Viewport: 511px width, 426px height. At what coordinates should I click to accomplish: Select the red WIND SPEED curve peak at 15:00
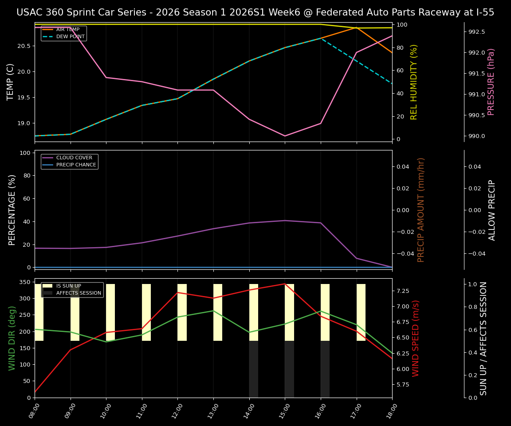click(284, 284)
